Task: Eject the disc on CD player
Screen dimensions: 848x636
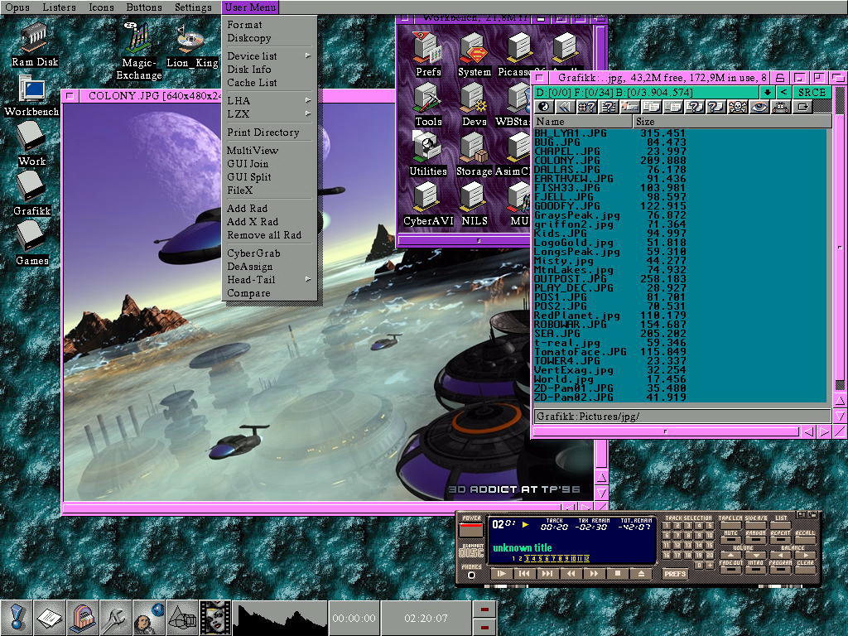Action: coord(641,573)
